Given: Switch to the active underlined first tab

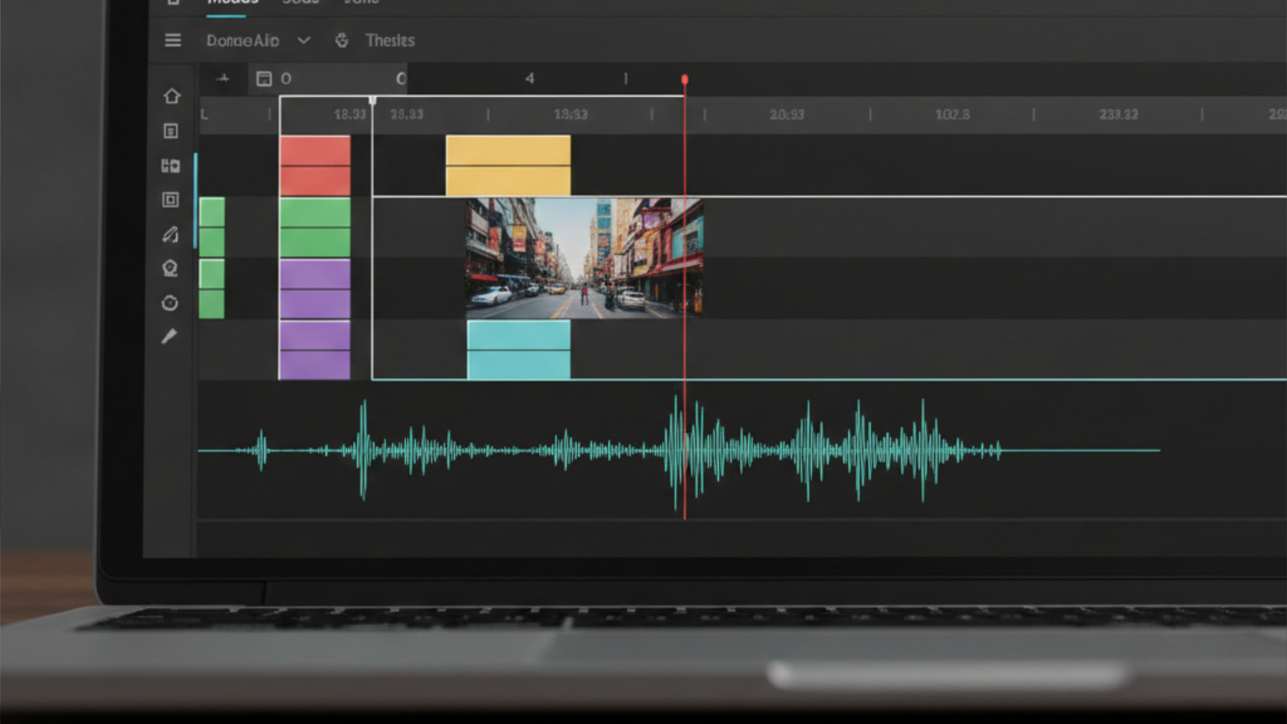Looking at the screenshot, I should [231, 3].
